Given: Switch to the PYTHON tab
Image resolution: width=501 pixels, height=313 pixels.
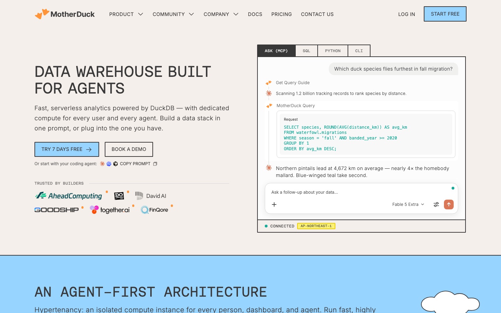Looking at the screenshot, I should pos(333,51).
